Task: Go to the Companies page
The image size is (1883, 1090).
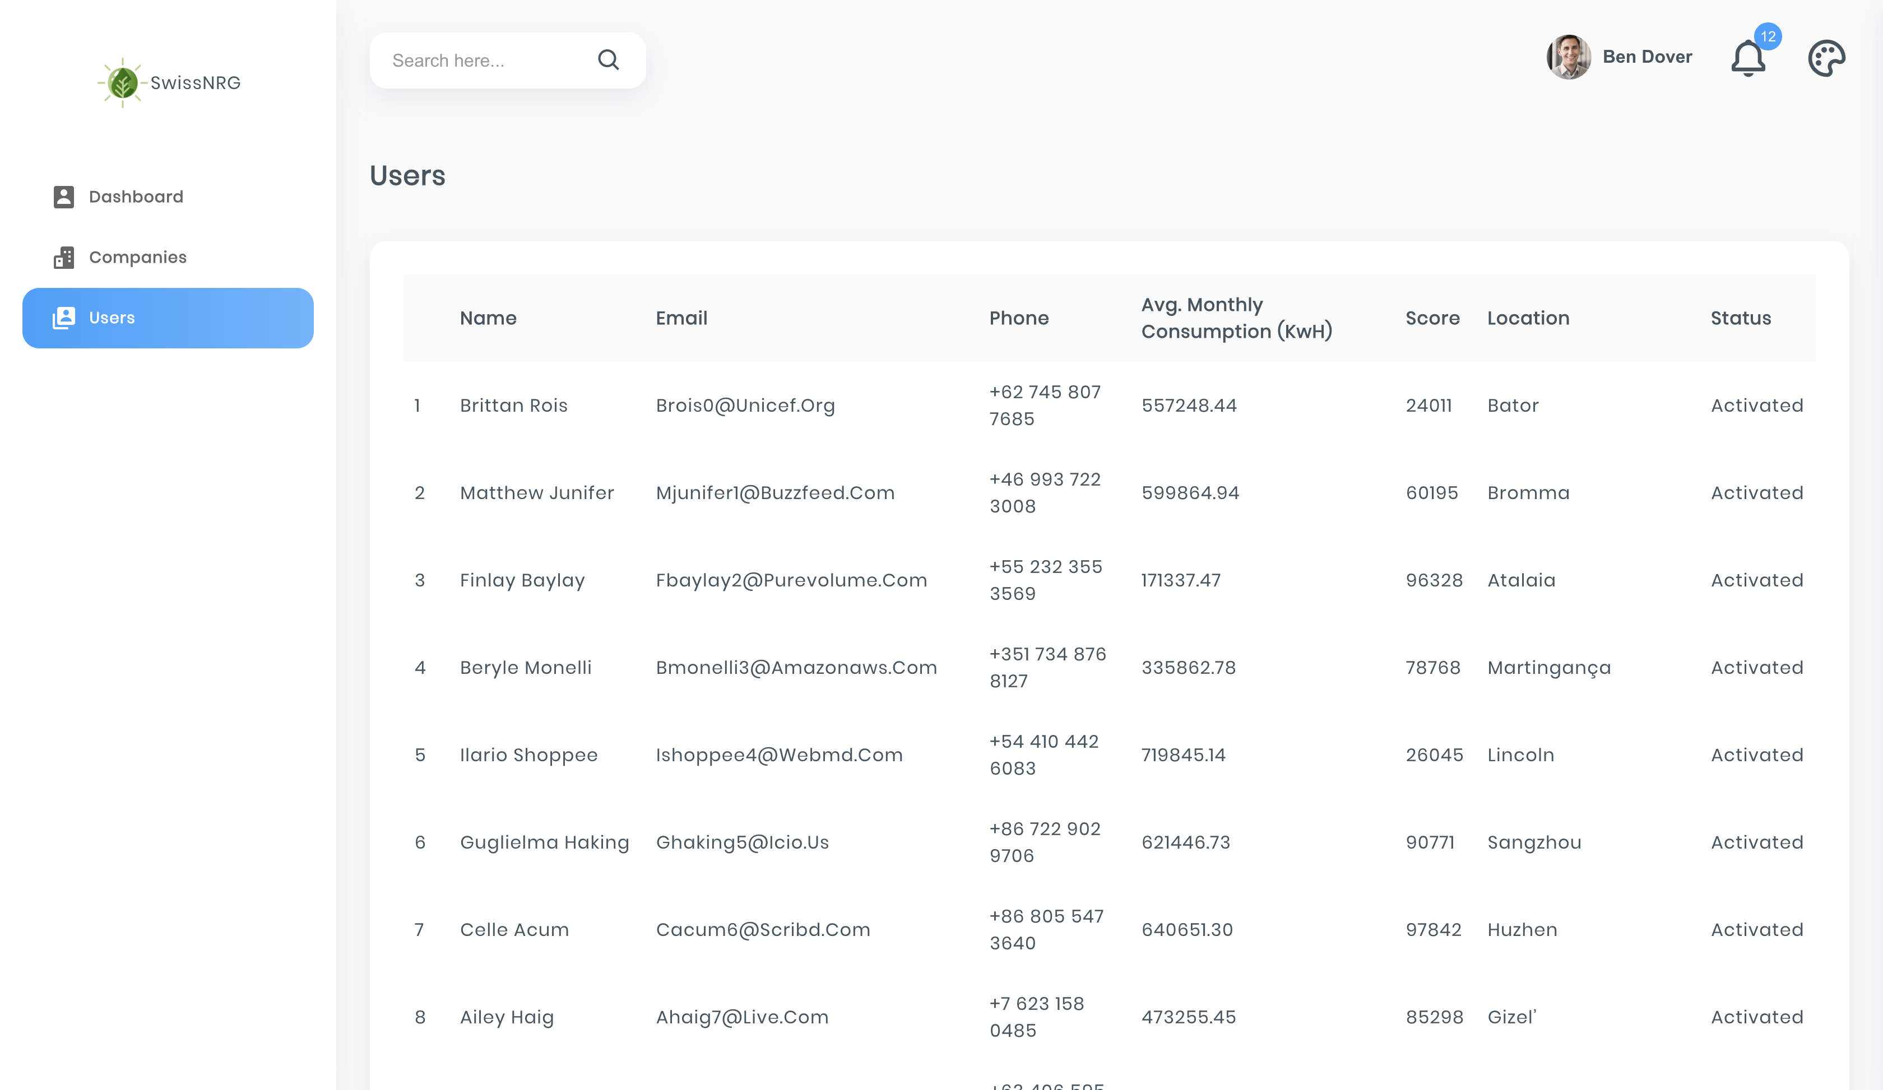Action: (x=137, y=257)
